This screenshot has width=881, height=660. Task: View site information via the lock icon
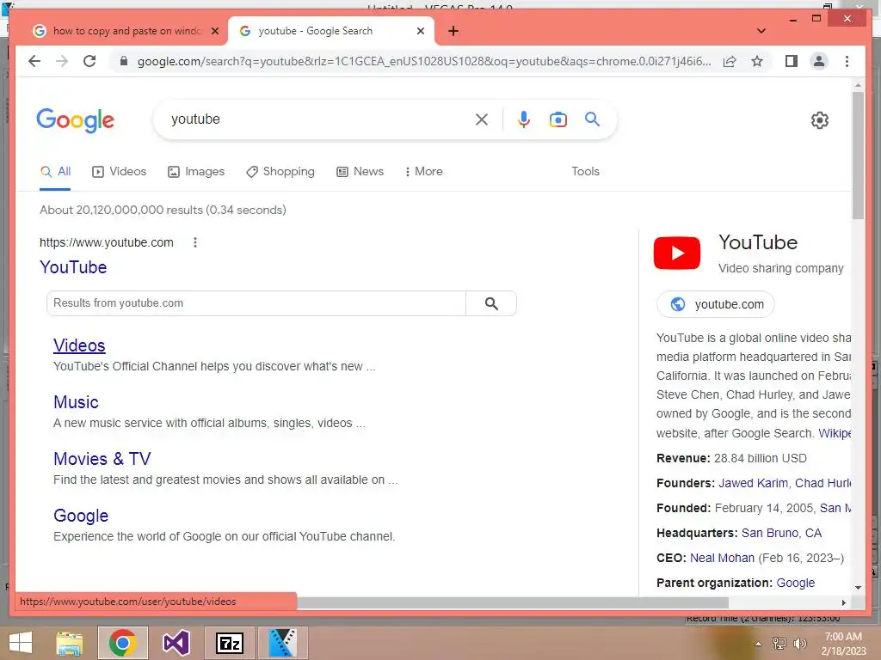[124, 61]
